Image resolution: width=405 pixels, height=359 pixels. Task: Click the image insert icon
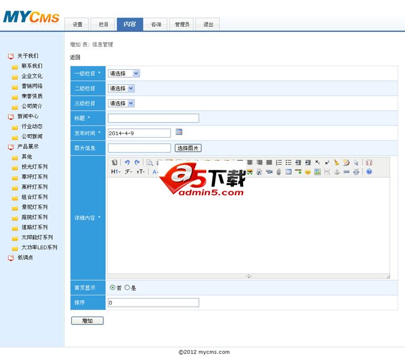[317, 171]
